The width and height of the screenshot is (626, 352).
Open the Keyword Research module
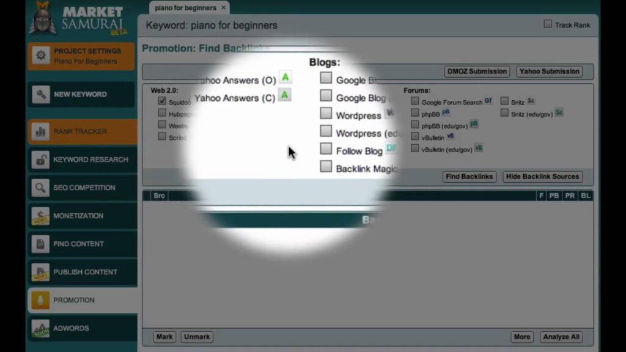click(83, 159)
